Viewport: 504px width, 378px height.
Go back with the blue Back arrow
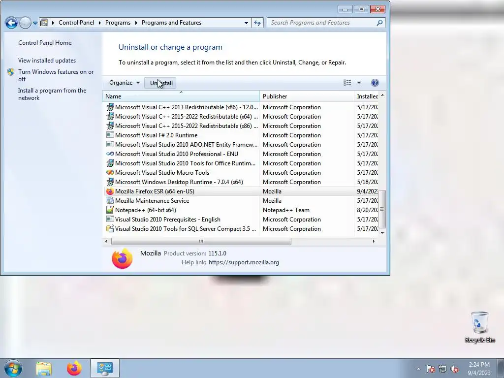[x=11, y=23]
